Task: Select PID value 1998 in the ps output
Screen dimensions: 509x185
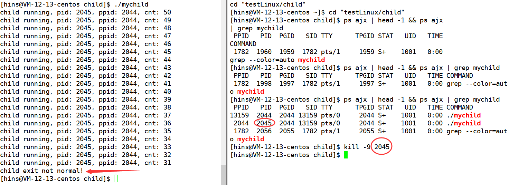Action: (264, 84)
